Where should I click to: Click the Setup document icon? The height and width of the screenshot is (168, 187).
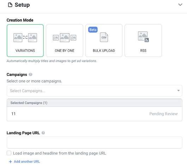coord(10,5)
